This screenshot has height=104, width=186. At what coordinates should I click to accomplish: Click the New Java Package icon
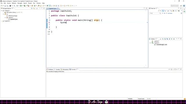point(32,6)
